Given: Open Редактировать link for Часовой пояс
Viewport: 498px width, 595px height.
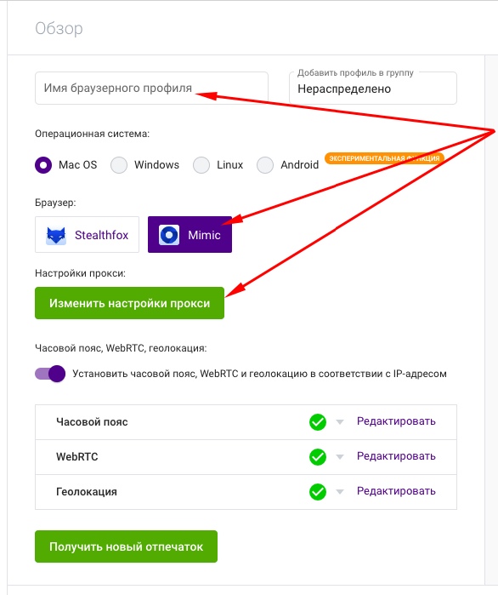Looking at the screenshot, I should pos(396,421).
